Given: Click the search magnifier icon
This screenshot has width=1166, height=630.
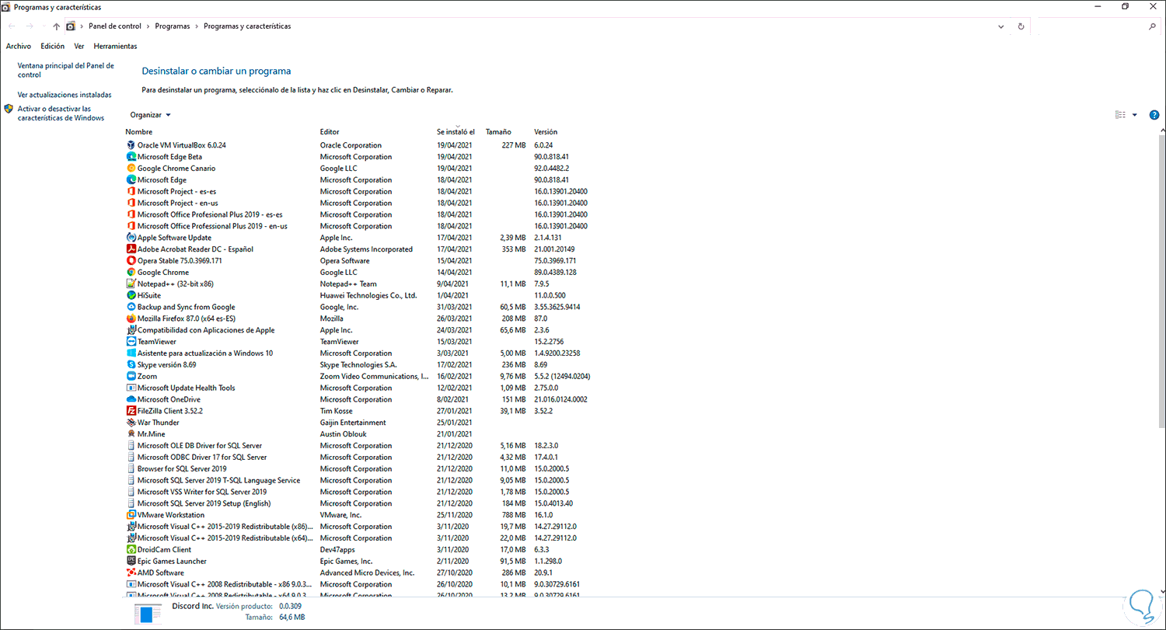Looking at the screenshot, I should [1152, 26].
